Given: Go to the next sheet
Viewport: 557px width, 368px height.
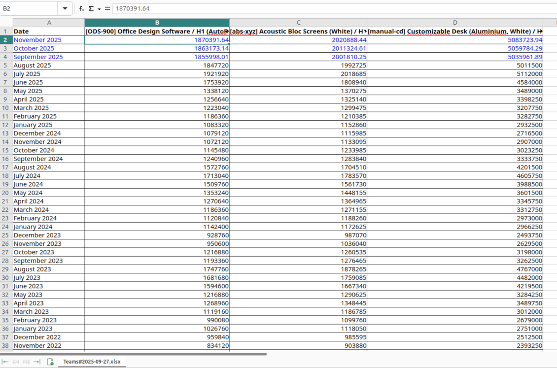Looking at the screenshot, I should 26,361.
